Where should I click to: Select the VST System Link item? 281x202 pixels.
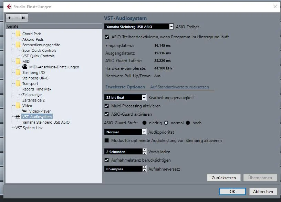29,128
